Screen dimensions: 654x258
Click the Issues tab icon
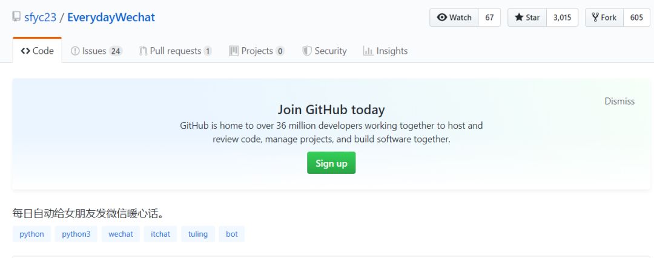click(x=75, y=51)
